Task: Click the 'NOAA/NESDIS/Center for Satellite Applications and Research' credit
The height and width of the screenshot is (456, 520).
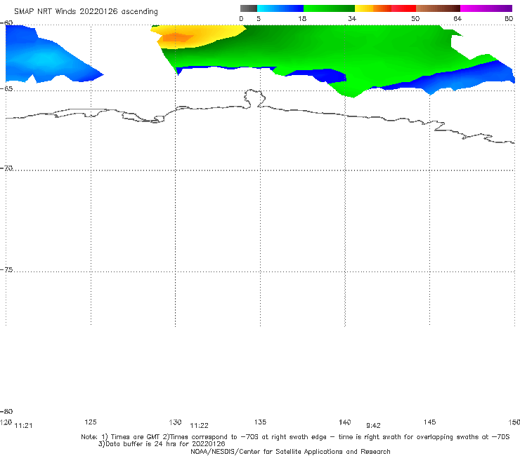Action: tap(290, 451)
